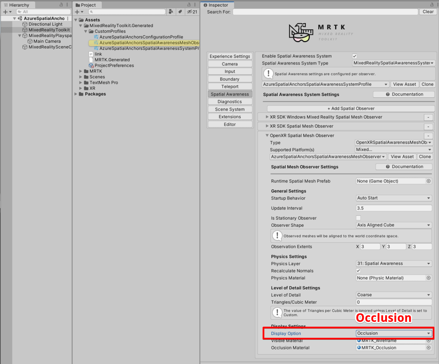Click the Clear search button

(428, 12)
